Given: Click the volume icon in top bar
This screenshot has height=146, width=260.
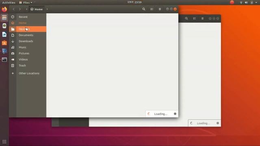Looking at the screenshot, I should tap(246, 2).
